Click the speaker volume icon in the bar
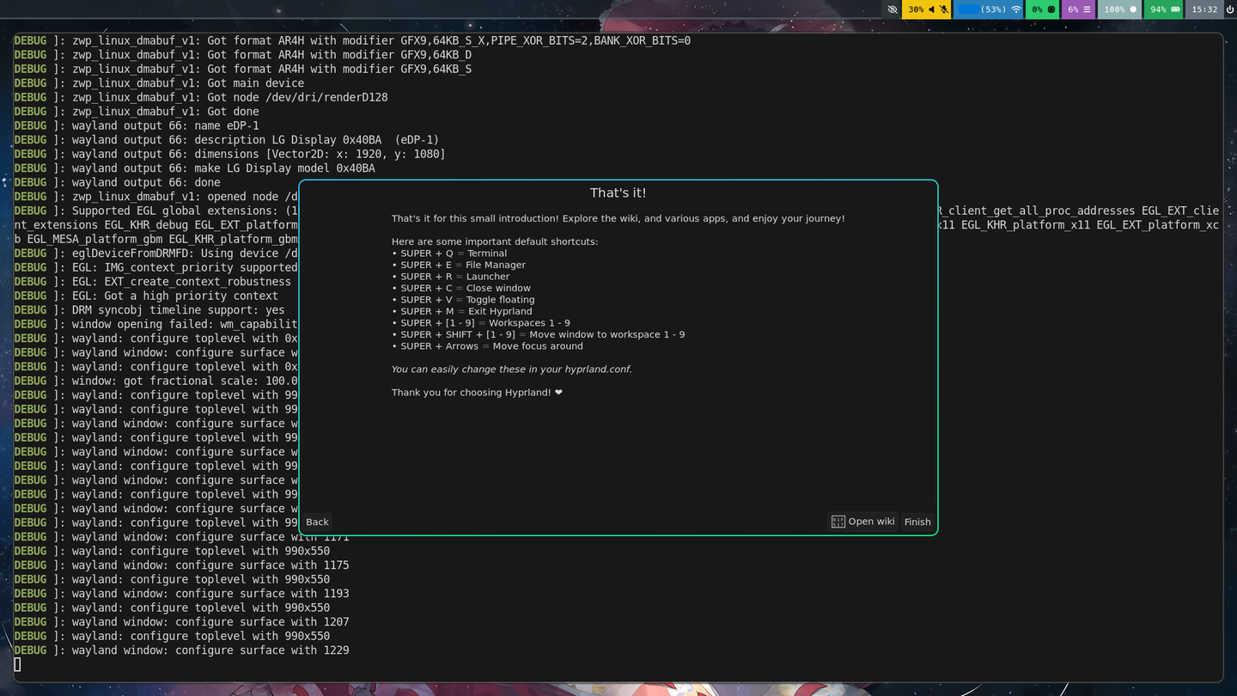Screen dimensions: 1237x696 (932, 9)
